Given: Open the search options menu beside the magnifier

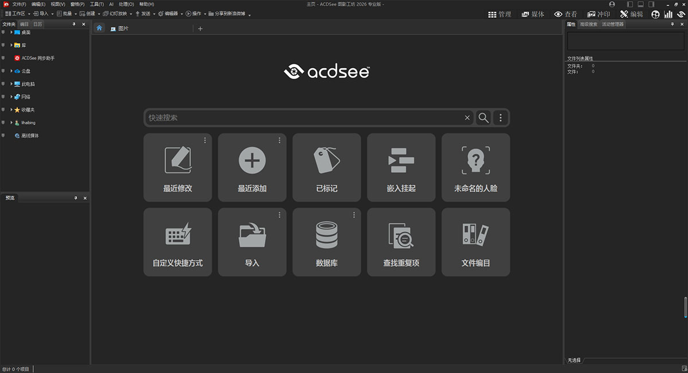Looking at the screenshot, I should pos(501,117).
